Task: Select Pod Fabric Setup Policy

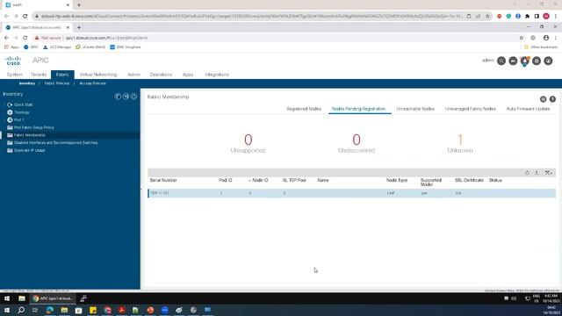Action: point(34,127)
